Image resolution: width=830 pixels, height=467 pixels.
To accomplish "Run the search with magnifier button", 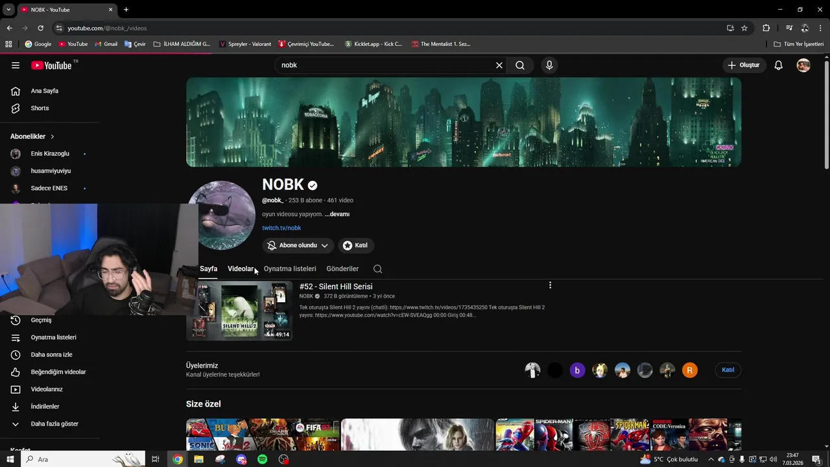I will coord(520,65).
